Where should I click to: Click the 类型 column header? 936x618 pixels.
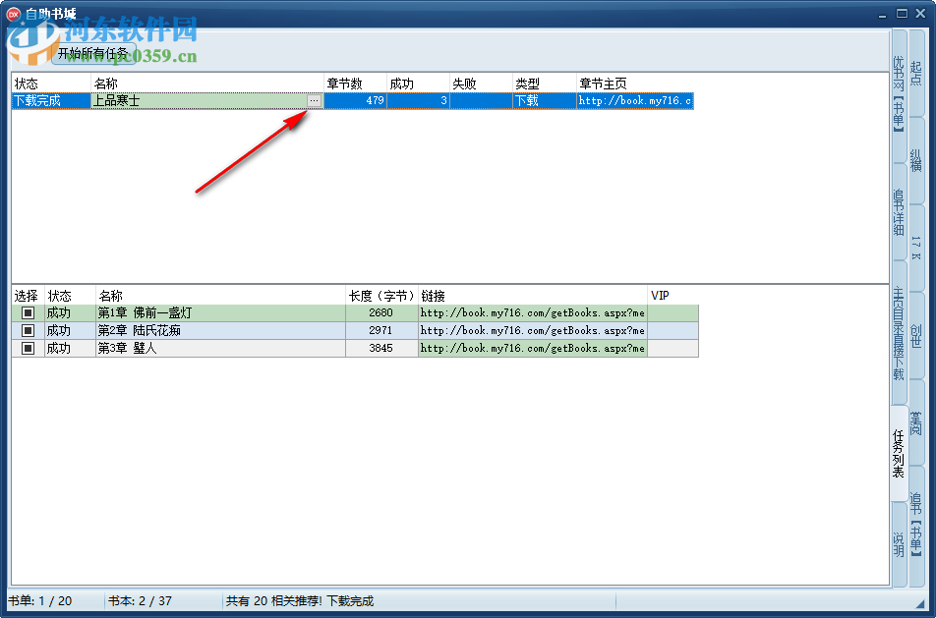click(x=545, y=84)
